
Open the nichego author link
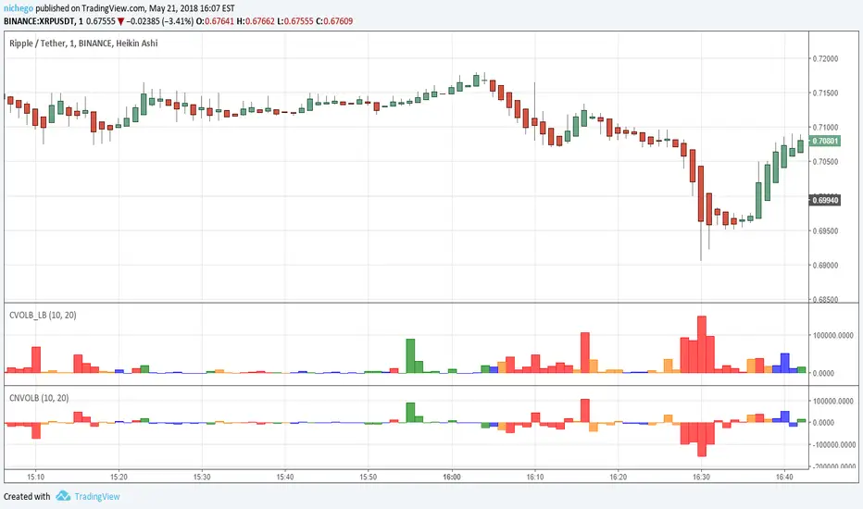[19, 8]
